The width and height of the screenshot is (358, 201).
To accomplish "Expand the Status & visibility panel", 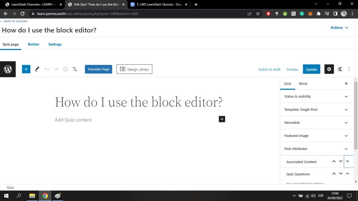I will (x=316, y=96).
